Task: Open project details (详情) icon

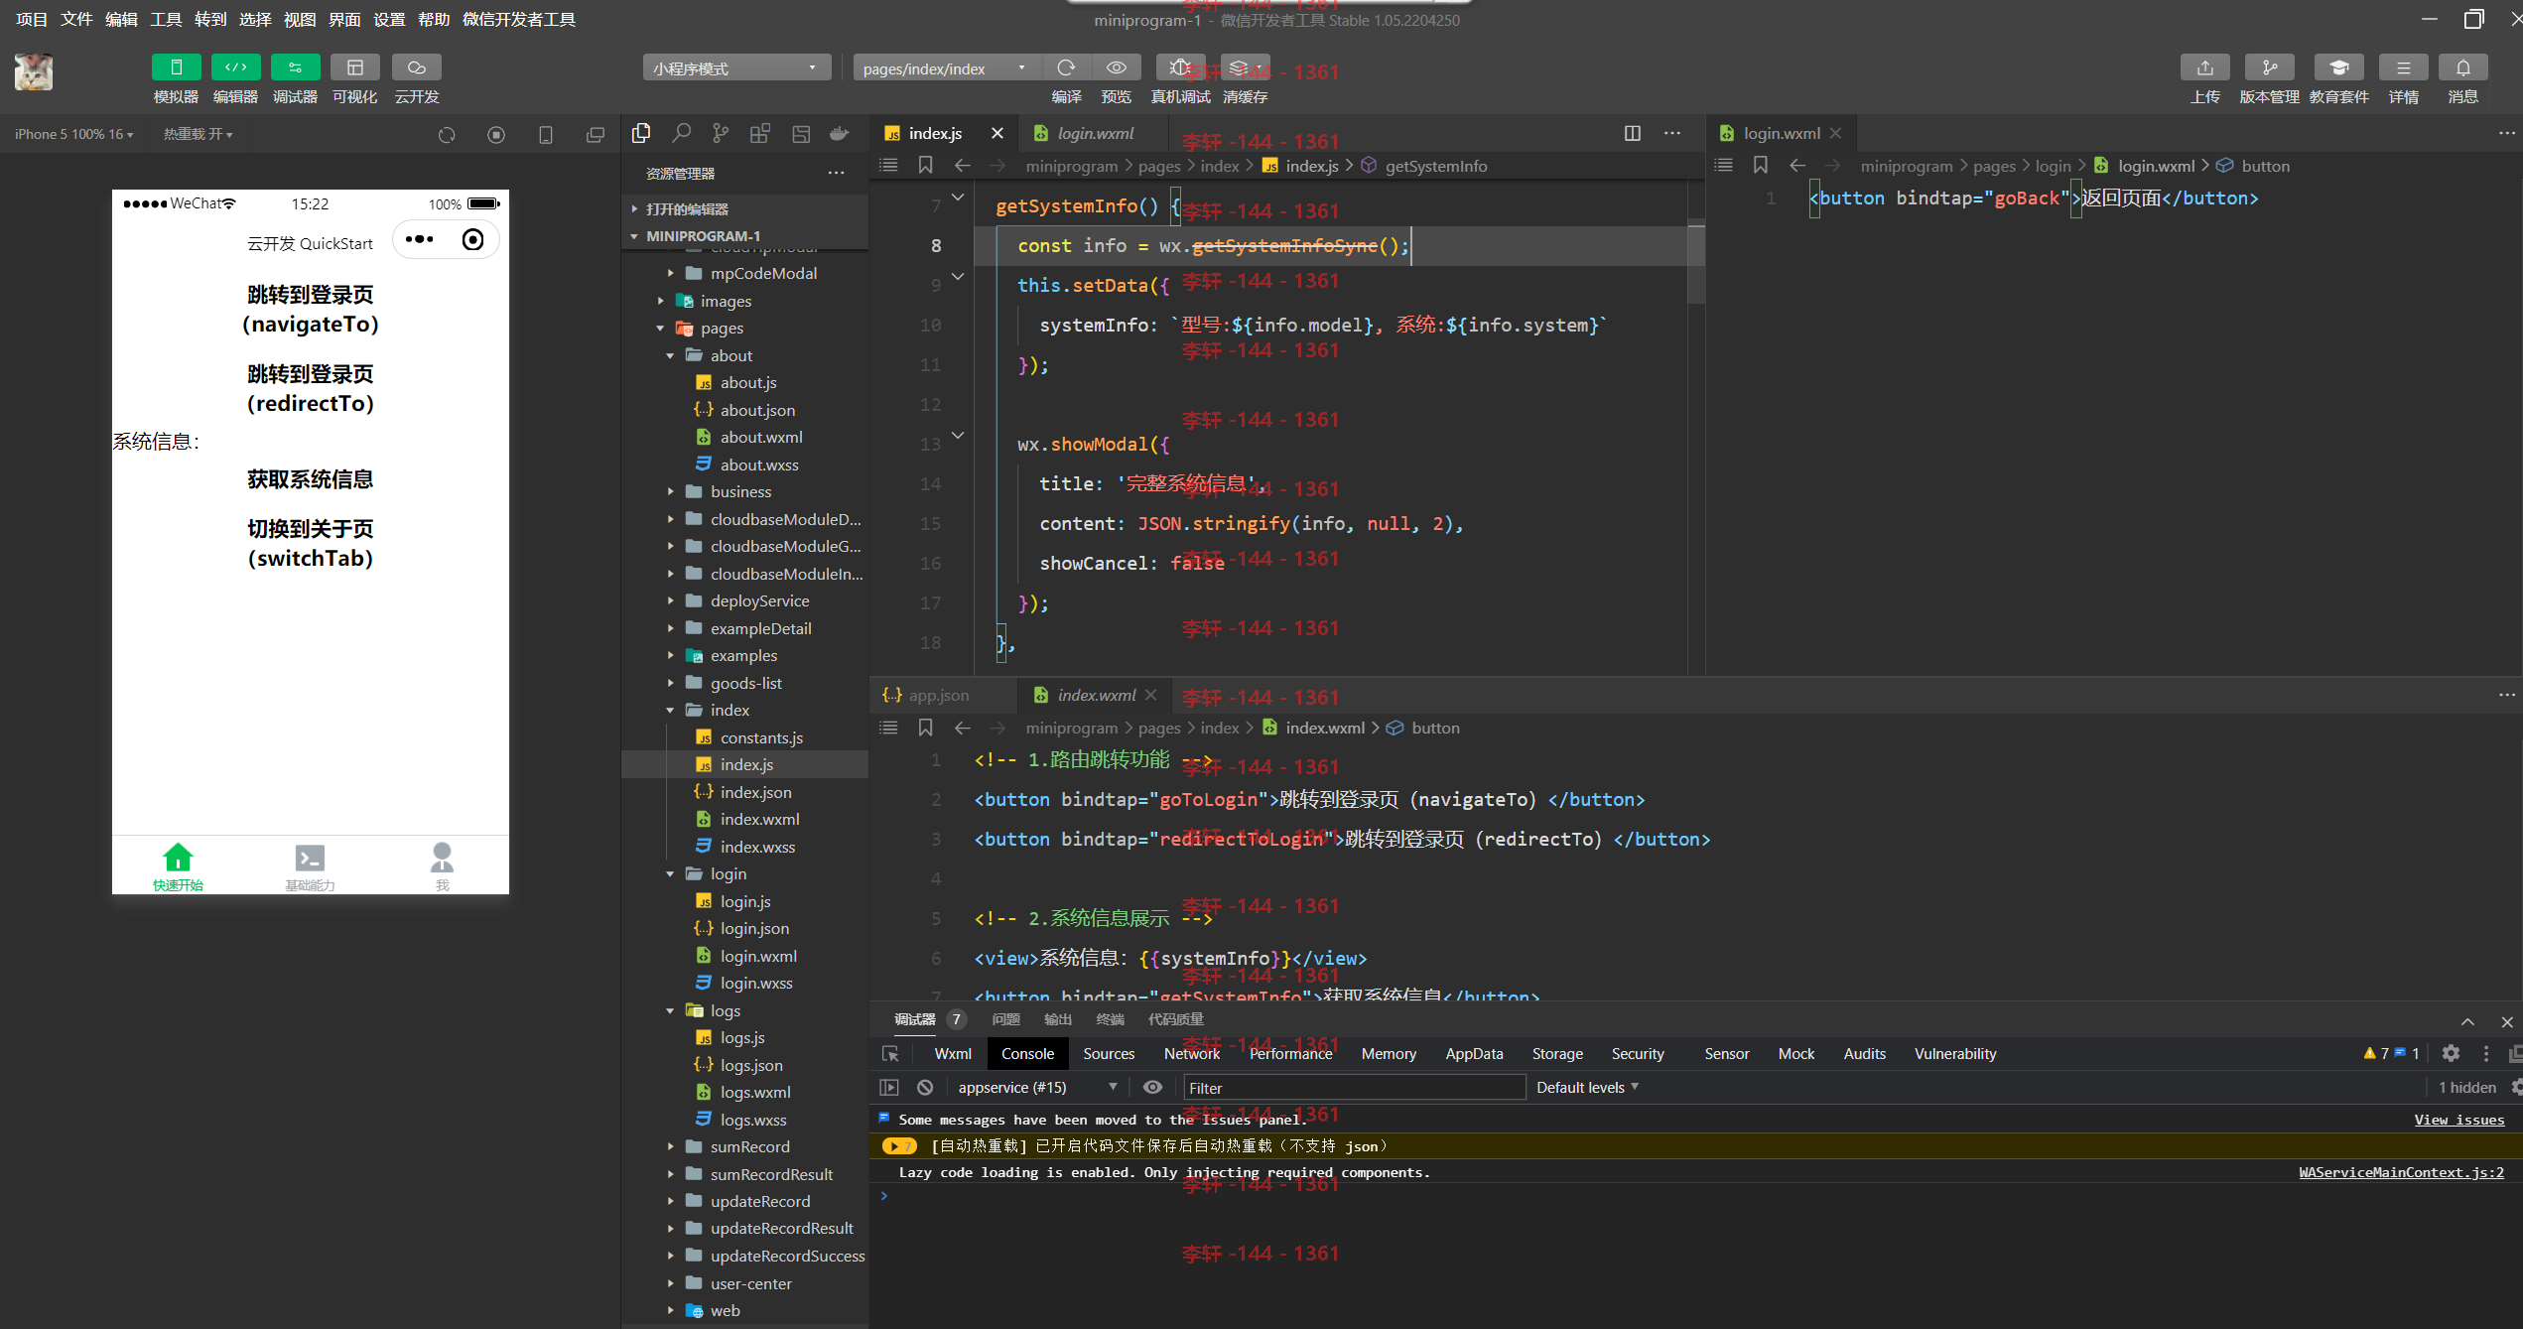Action: tap(2403, 67)
